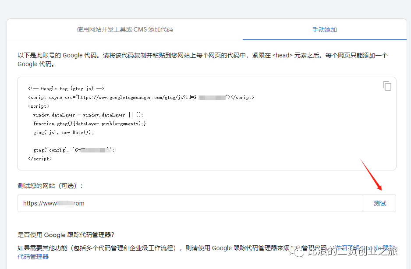Screen dimensions: 411x269
Task: Click the 测试 button to test the website
Action: [x=379, y=203]
